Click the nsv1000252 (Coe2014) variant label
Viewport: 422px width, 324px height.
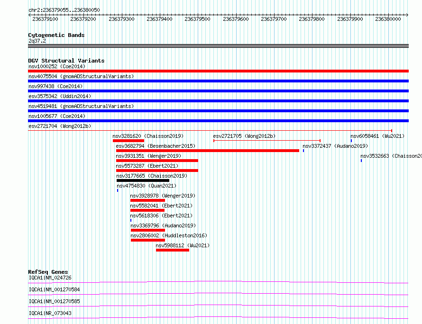(x=57, y=66)
